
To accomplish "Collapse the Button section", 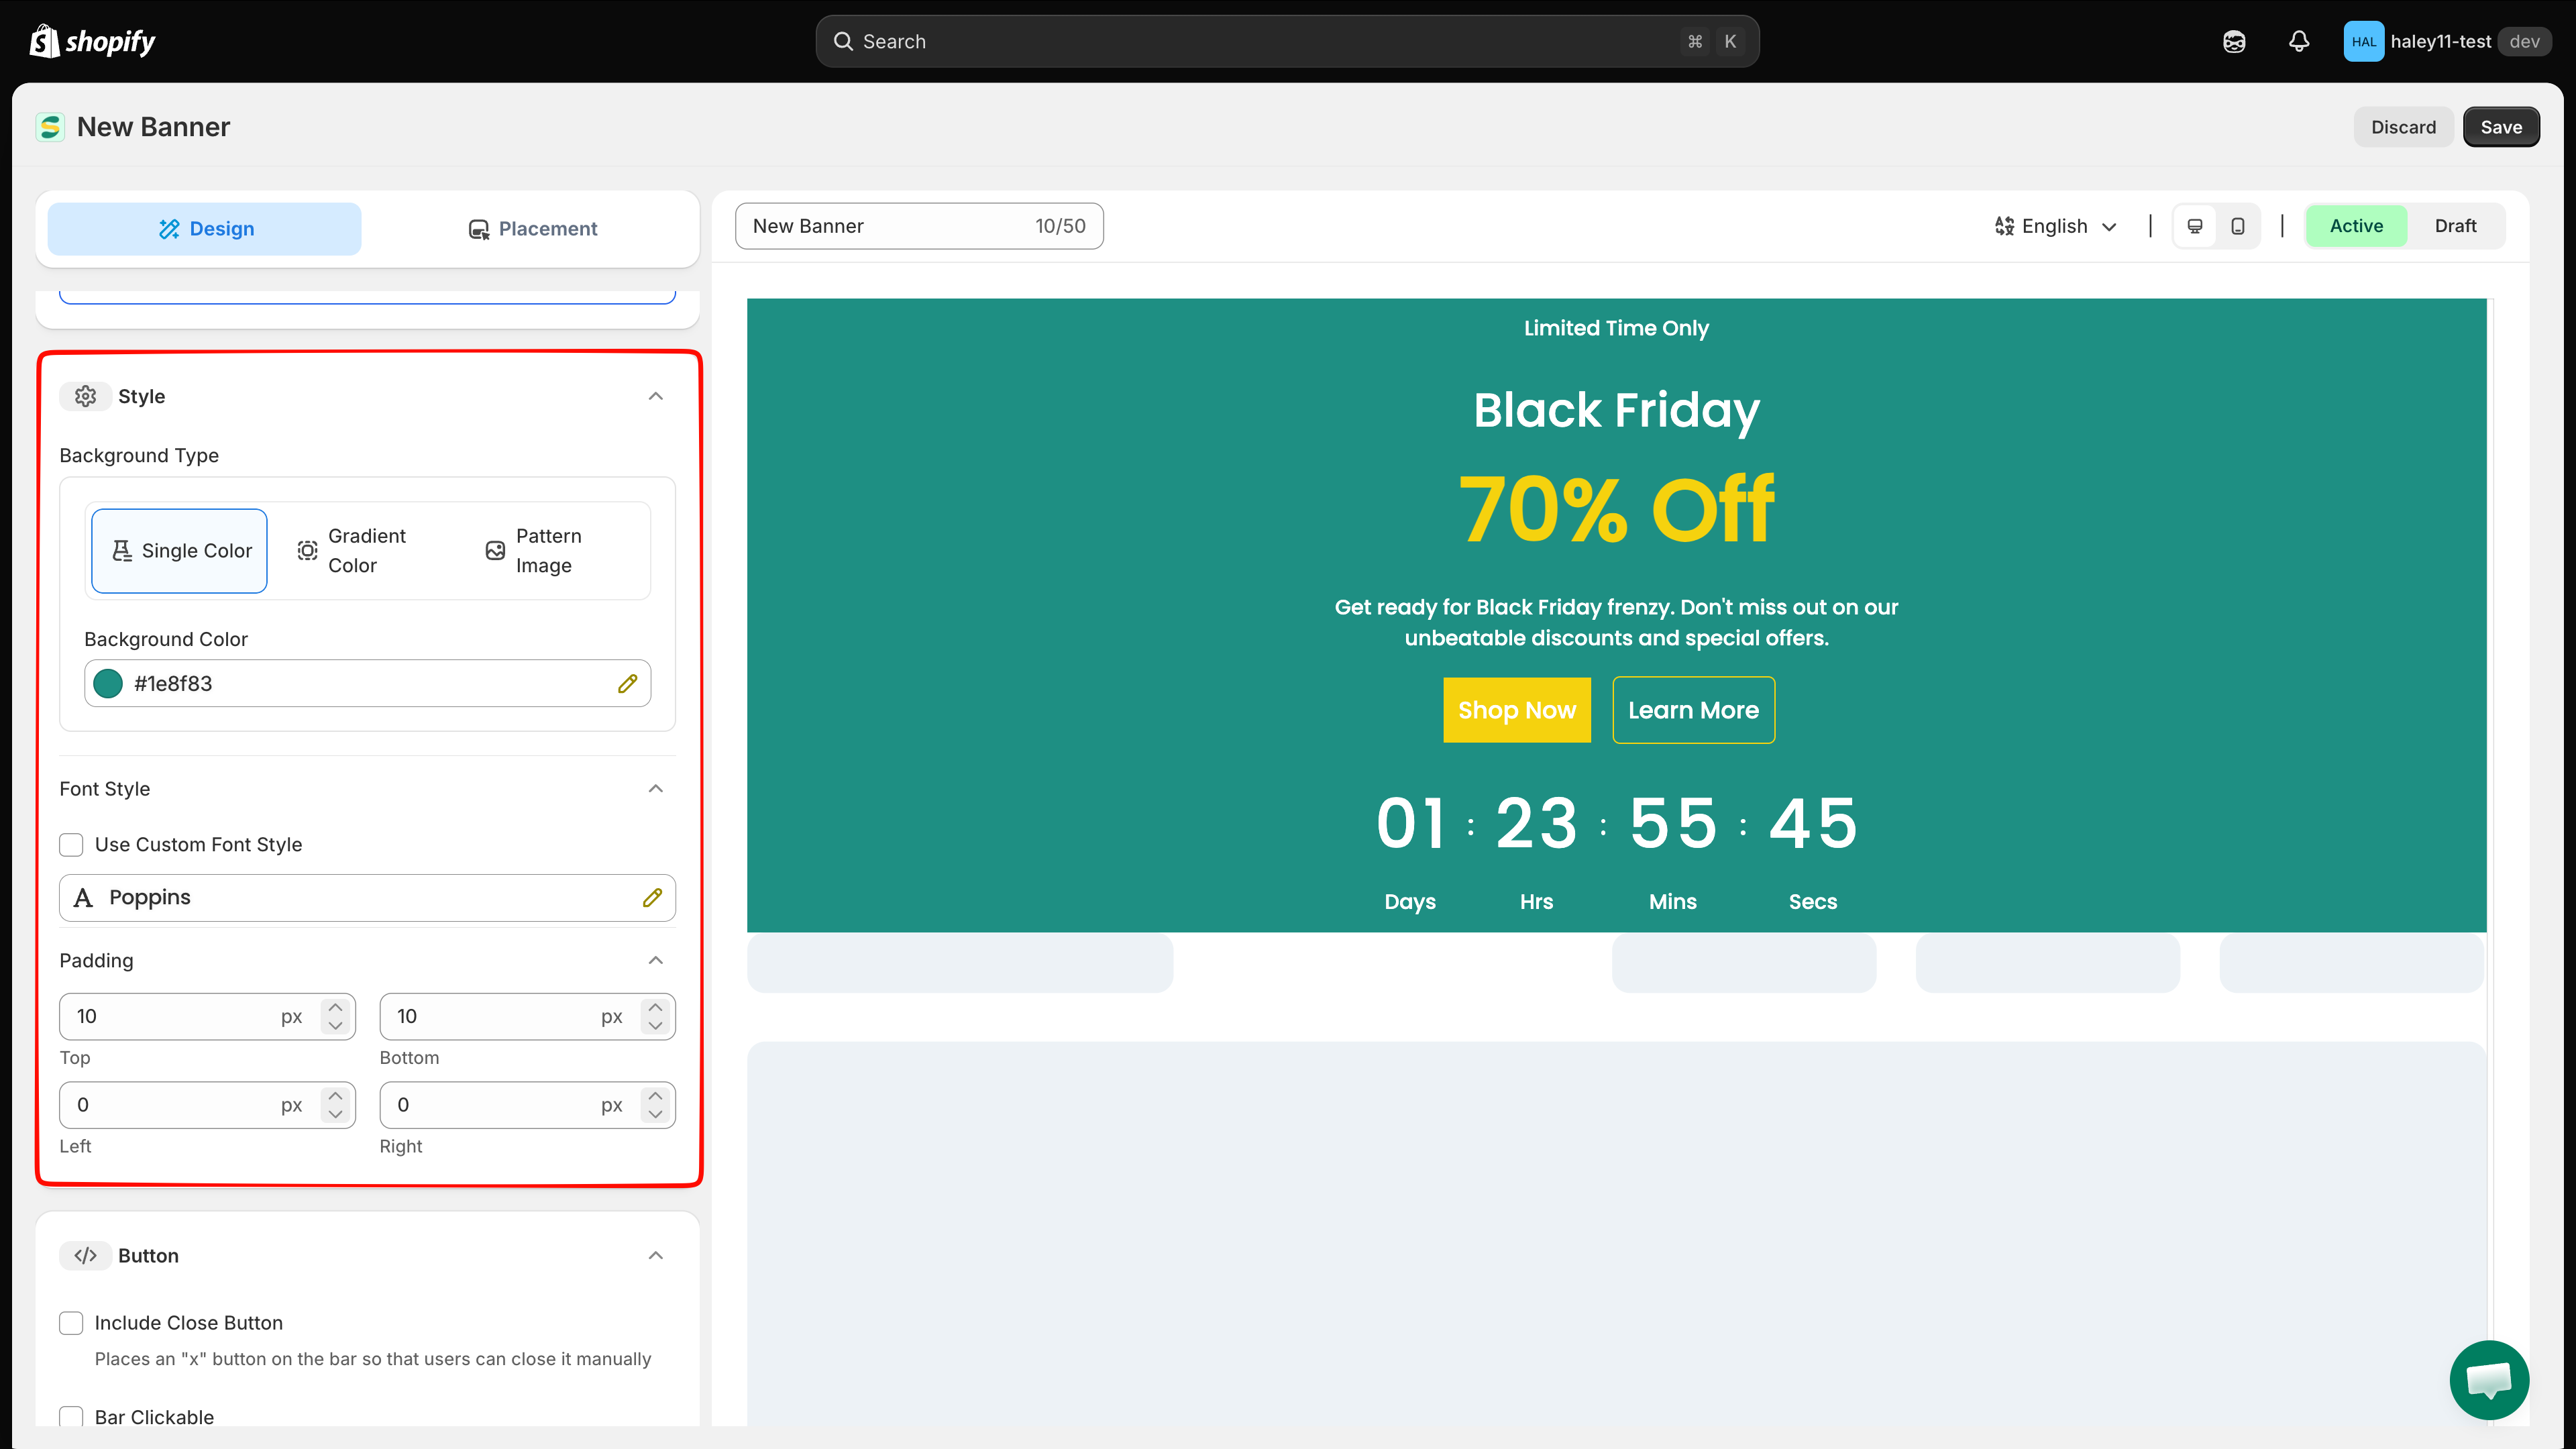I will pos(656,1255).
